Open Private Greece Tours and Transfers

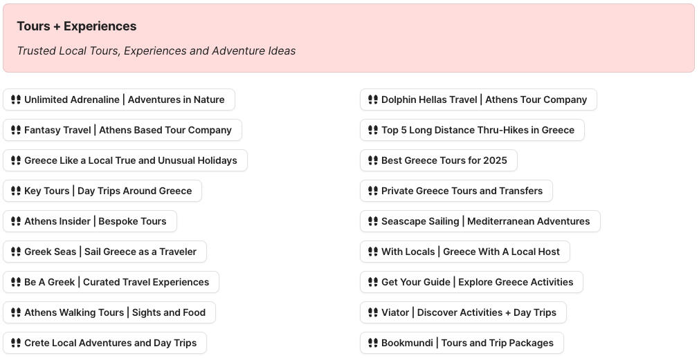click(462, 191)
